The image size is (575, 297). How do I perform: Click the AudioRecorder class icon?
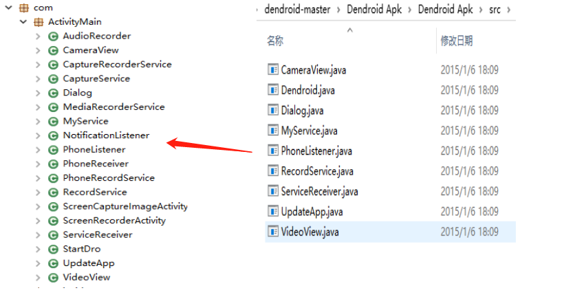click(x=52, y=36)
